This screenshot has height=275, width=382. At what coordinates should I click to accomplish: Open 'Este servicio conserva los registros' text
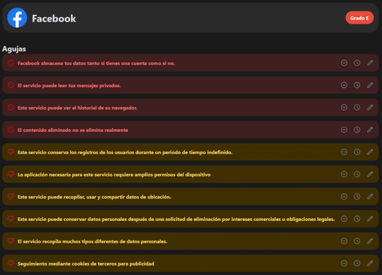click(125, 152)
